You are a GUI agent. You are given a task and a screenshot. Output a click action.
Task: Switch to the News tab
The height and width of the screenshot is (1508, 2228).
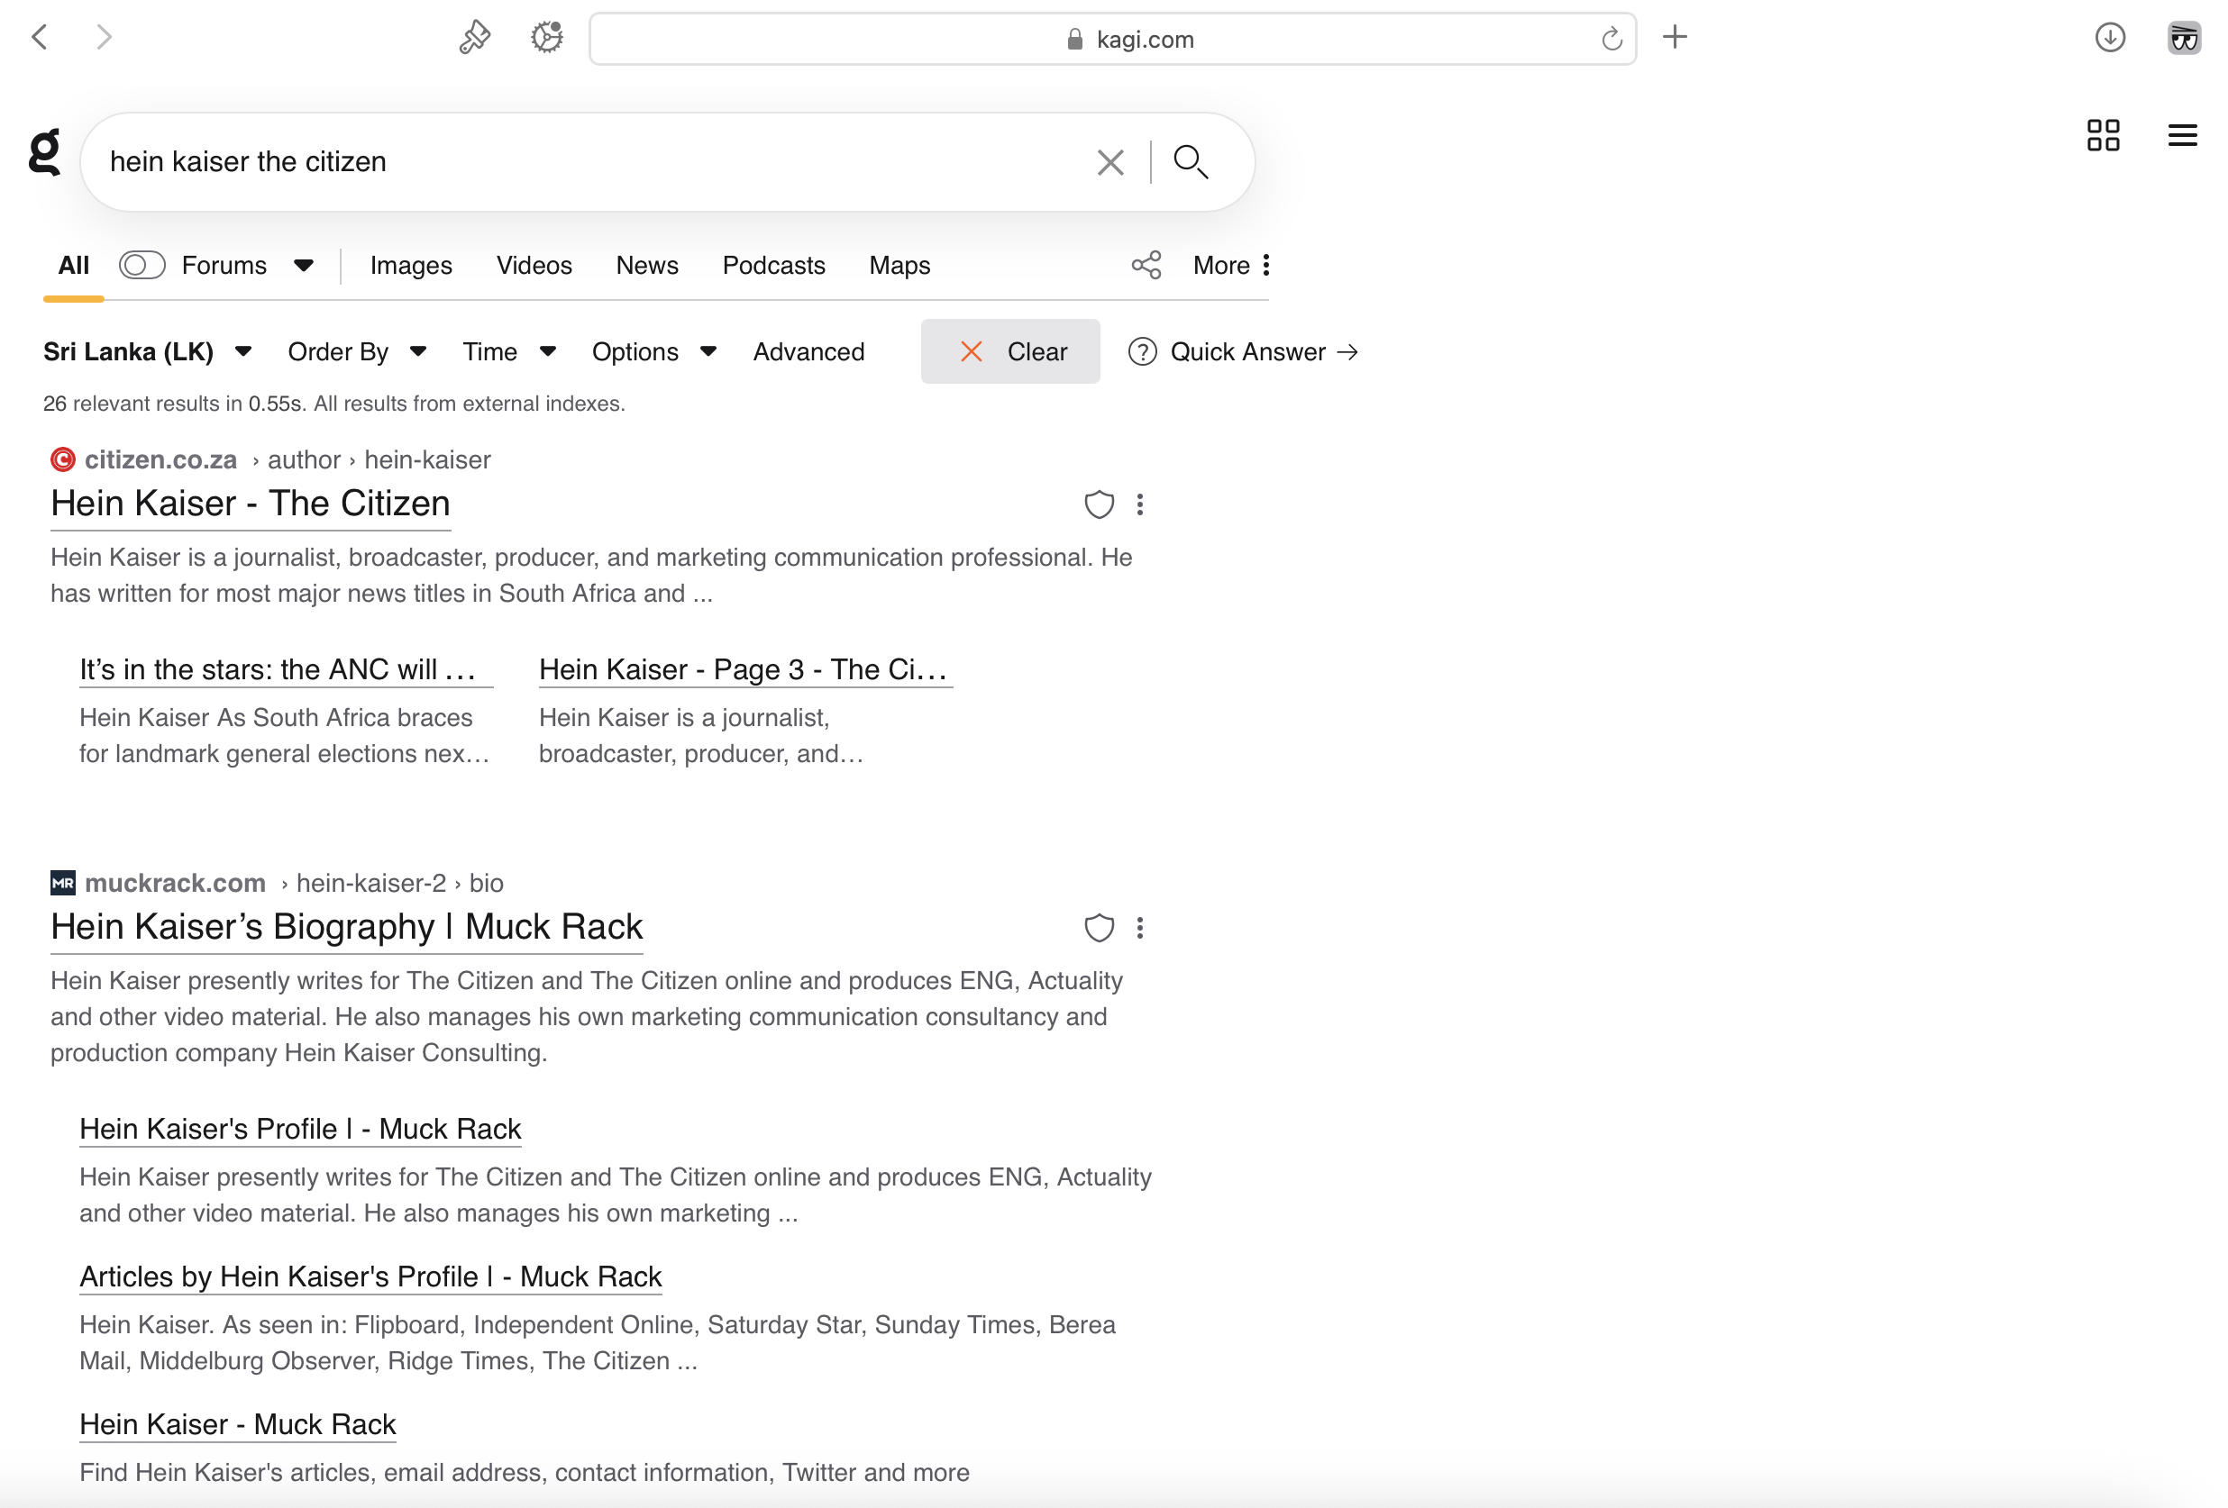(x=646, y=266)
